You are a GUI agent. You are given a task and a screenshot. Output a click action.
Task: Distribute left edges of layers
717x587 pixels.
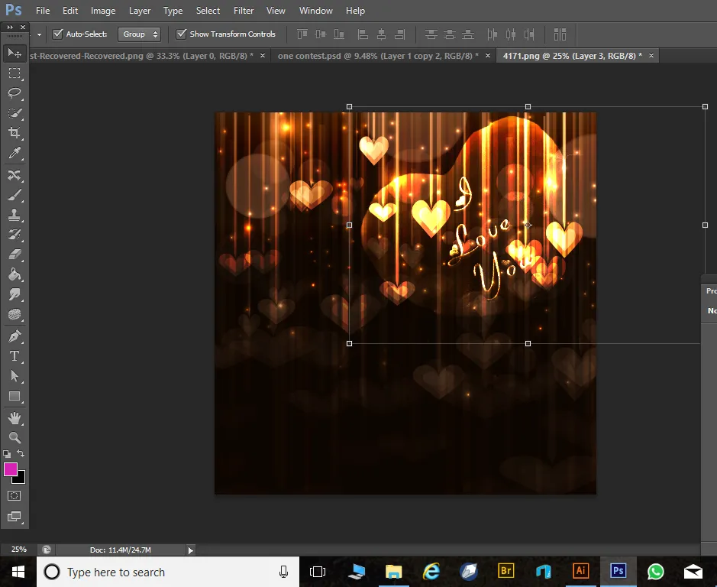(492, 34)
